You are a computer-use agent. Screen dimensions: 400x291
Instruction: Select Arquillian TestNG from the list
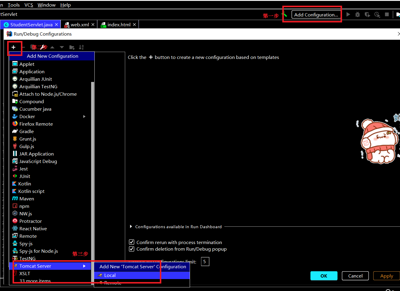point(50,86)
